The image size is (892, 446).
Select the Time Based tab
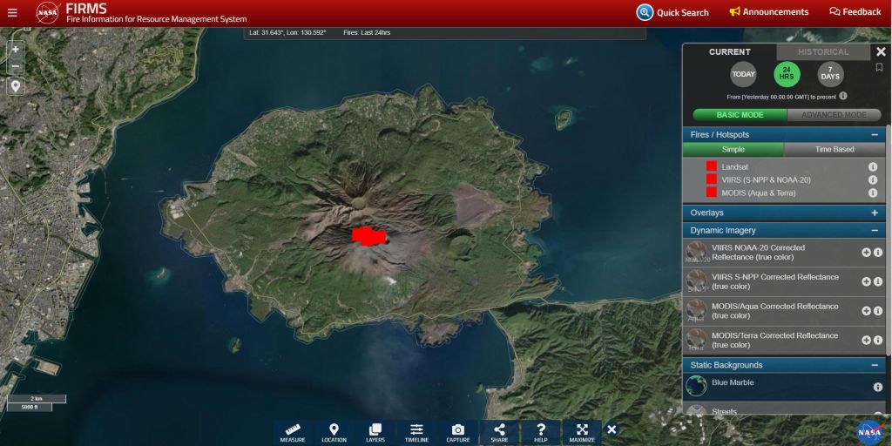coord(834,150)
